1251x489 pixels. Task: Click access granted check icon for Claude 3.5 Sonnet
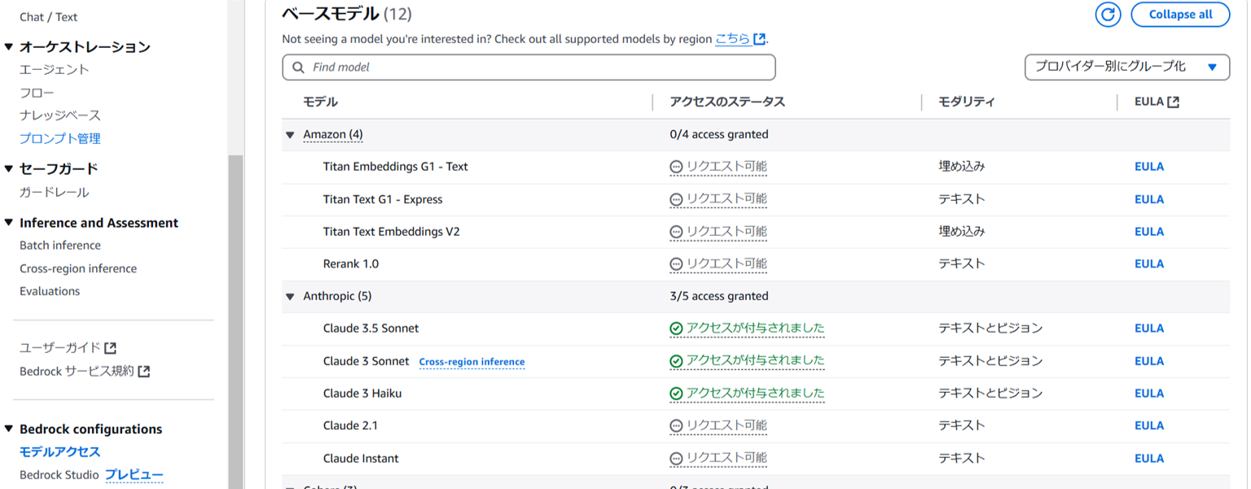pyautogui.click(x=674, y=328)
